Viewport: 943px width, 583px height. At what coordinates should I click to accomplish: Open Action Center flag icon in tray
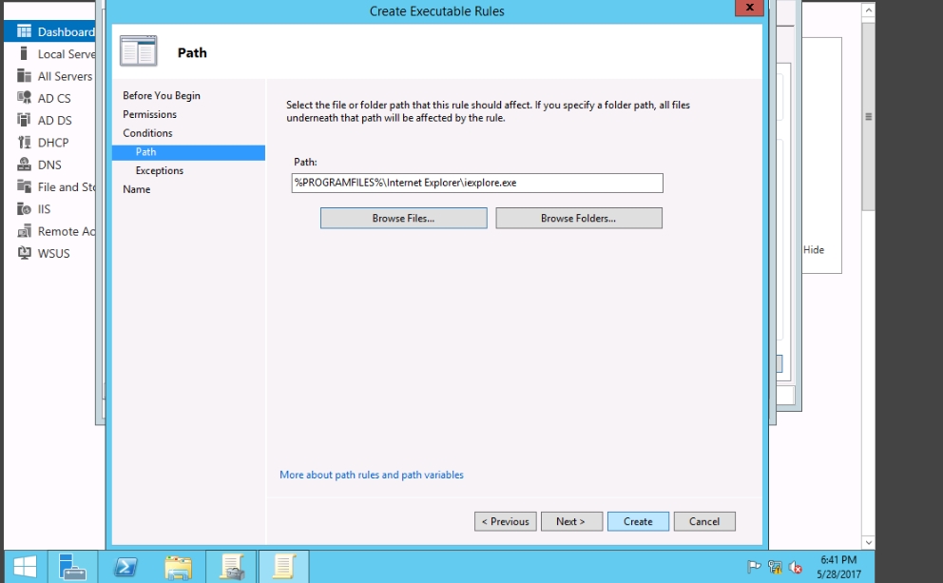[x=754, y=568]
